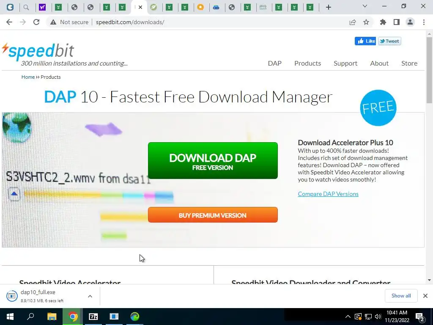The width and height of the screenshot is (433, 325).
Task: Open 7-Zip from the taskbar
Action: pos(93,317)
